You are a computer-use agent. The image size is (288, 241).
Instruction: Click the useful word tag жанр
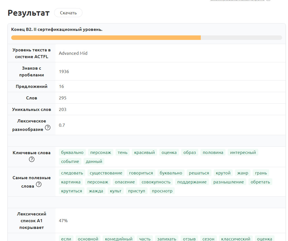243,173
